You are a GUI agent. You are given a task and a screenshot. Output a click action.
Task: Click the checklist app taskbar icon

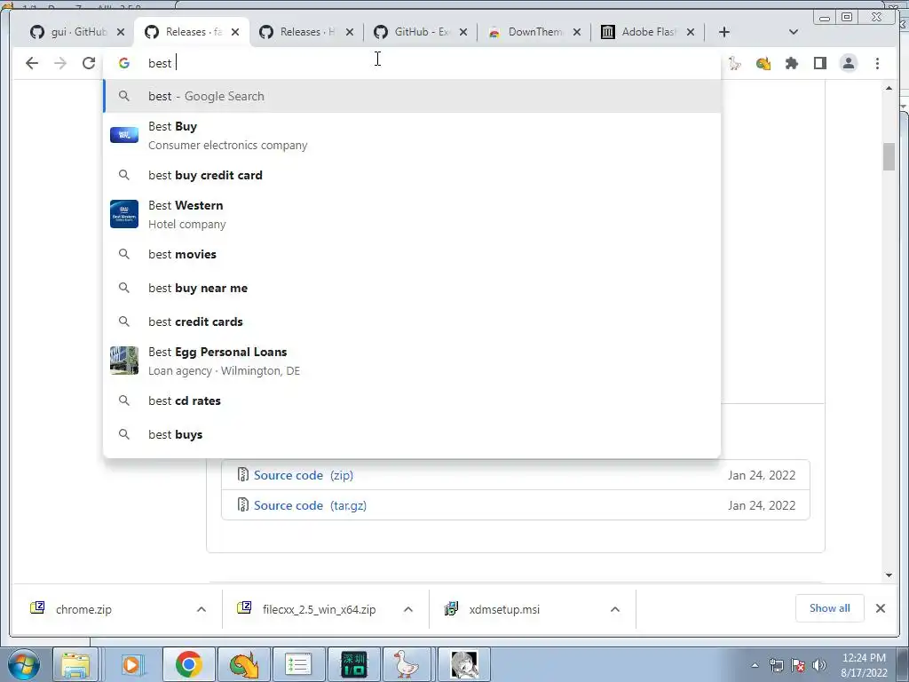[x=299, y=664]
